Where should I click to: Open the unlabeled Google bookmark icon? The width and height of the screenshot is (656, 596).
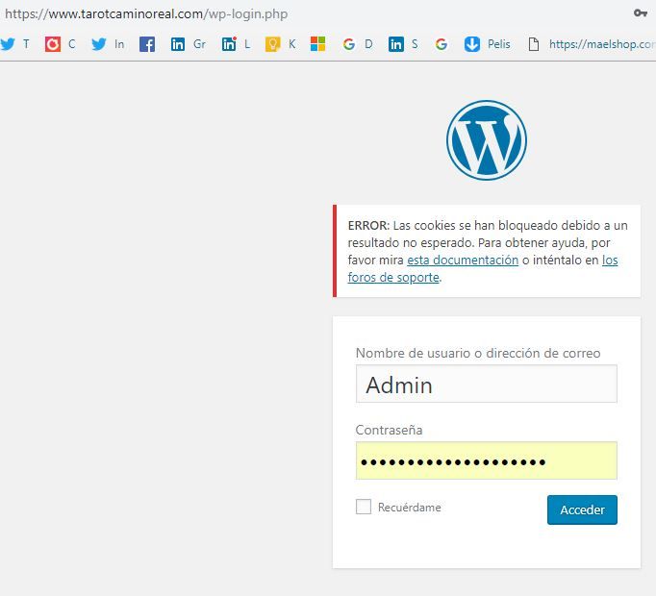pyautogui.click(x=441, y=44)
